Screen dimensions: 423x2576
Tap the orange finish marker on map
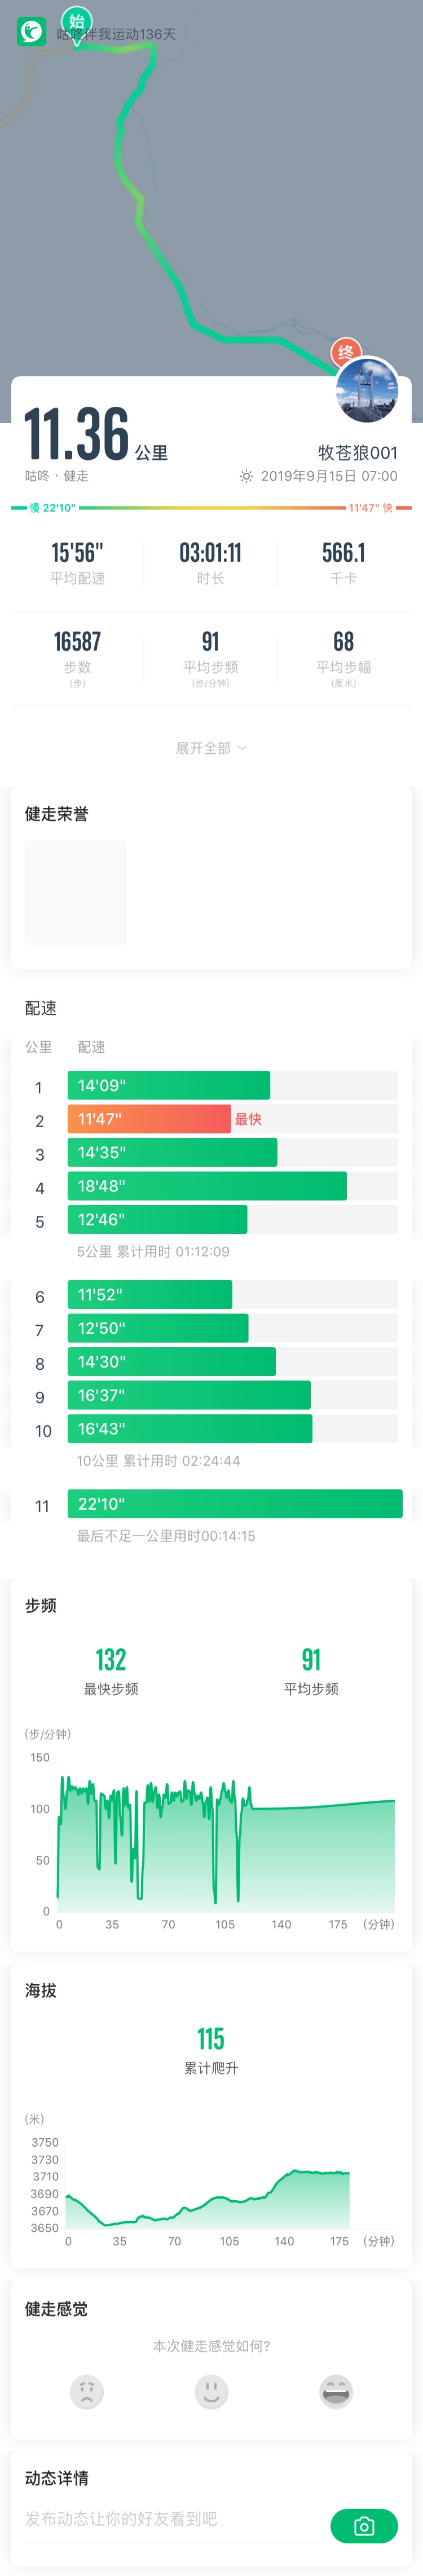pos(346,353)
